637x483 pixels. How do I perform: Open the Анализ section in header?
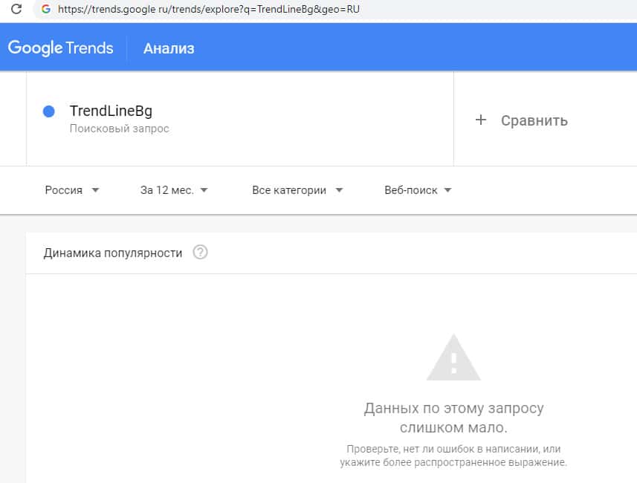tap(169, 49)
